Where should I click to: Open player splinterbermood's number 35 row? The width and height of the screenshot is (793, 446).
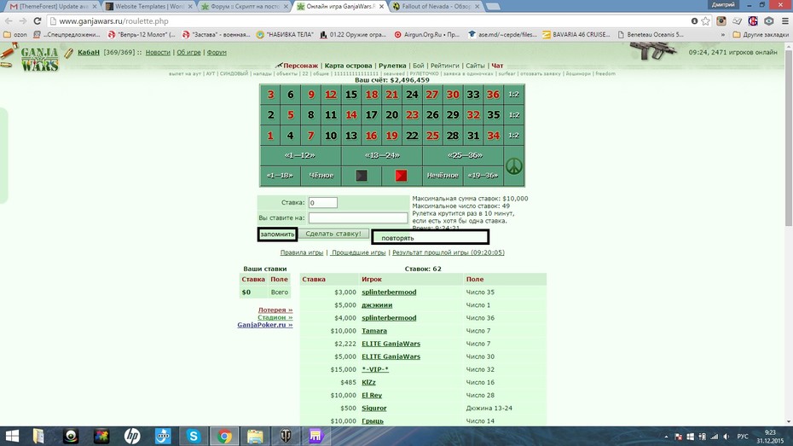[x=423, y=292]
